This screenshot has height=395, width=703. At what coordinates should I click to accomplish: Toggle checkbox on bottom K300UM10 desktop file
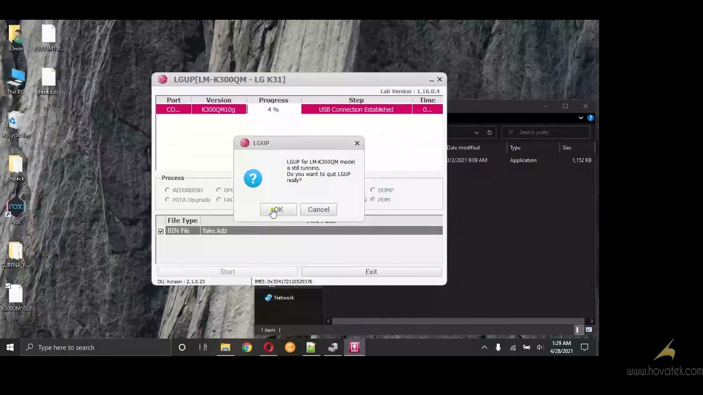[8, 286]
